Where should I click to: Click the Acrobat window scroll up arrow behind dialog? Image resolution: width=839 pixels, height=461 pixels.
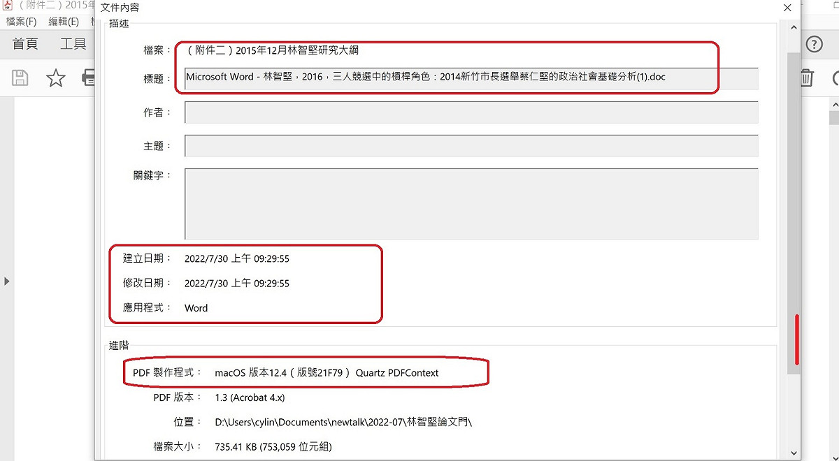[835, 105]
